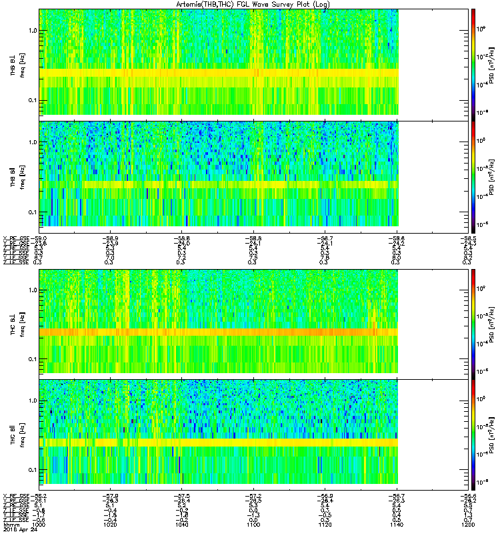Select the THB B-parallel spectrogram panel

[254, 177]
